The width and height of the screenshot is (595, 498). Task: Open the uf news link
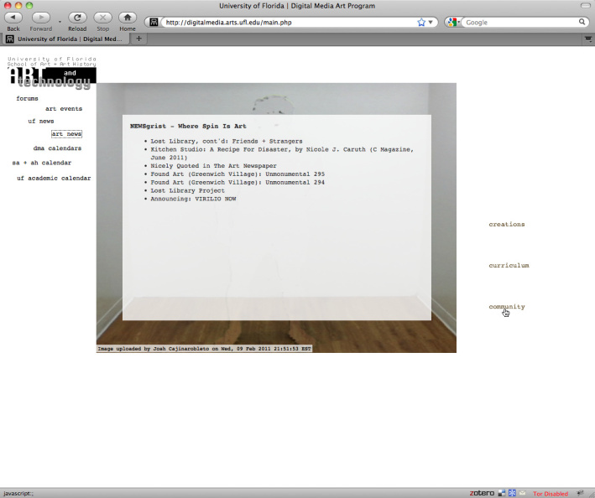[41, 122]
